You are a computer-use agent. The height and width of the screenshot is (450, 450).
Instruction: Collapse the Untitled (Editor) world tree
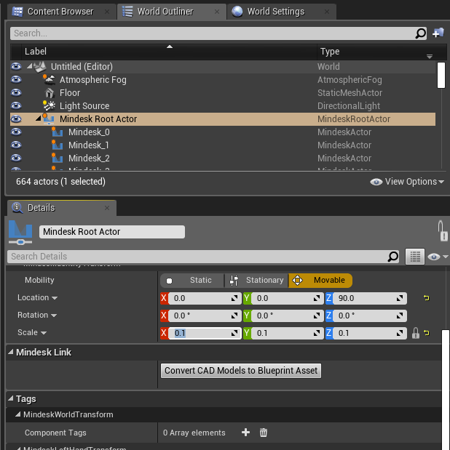point(29,67)
